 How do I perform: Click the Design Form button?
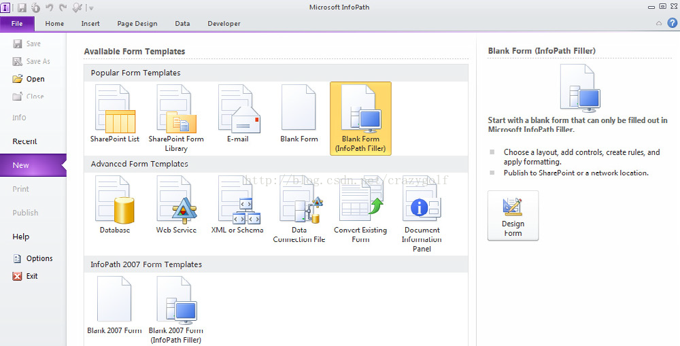coord(513,215)
